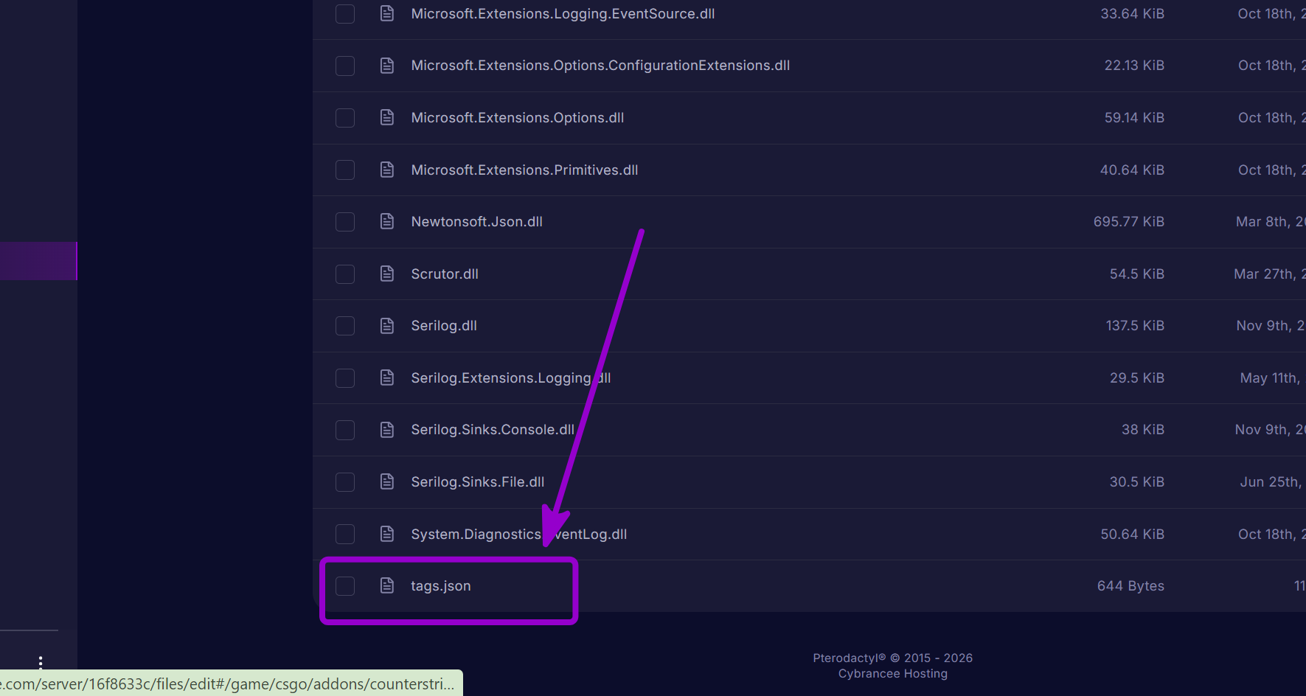
Task: Open the Microsoft.Extensions.Logging.EventSource.dll file
Action: coord(563,13)
